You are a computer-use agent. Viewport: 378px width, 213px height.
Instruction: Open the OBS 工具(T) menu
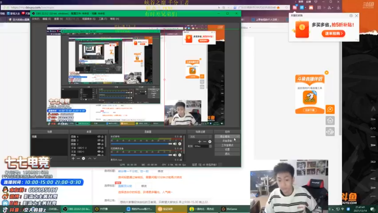pyautogui.click(x=103, y=19)
